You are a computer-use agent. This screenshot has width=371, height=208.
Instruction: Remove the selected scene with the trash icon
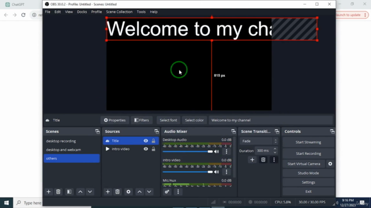(x=58, y=192)
